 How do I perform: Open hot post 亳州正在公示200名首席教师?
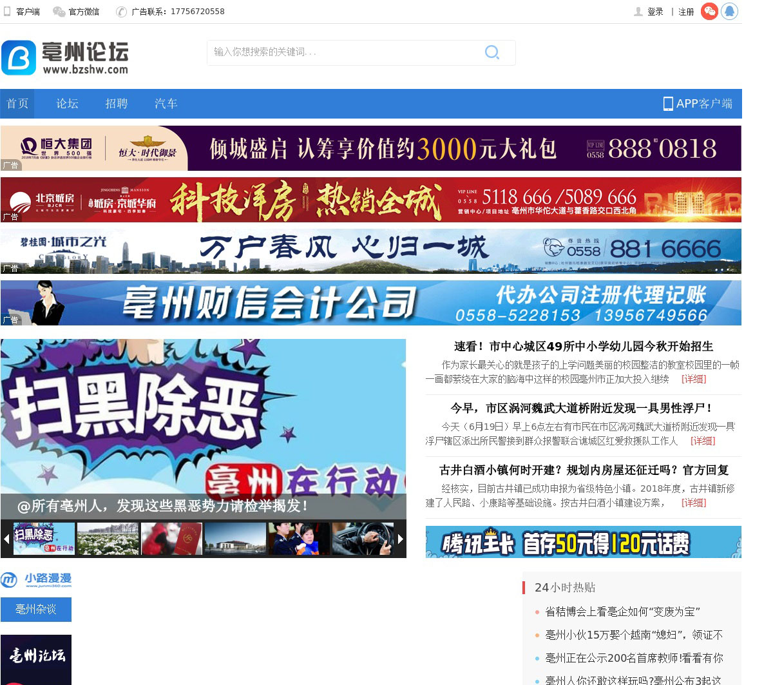pyautogui.click(x=634, y=659)
